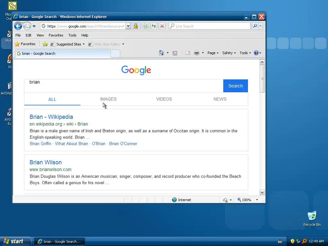Open the Brian Griffin sublink
This screenshot has width=328, height=246.
point(40,144)
